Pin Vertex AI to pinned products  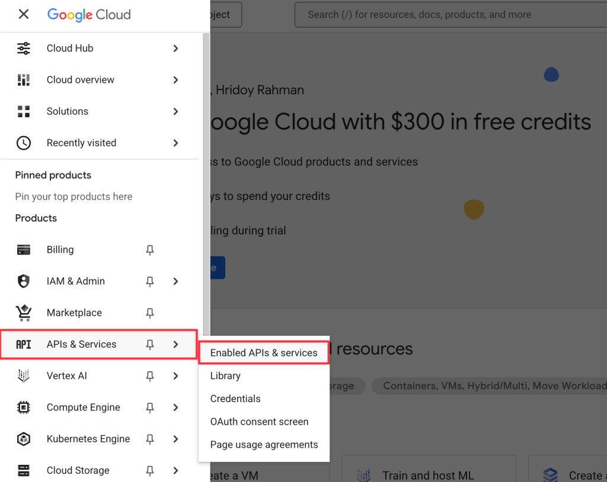pos(150,376)
